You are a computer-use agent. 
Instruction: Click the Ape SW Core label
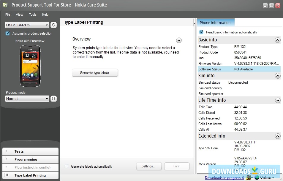point(208,148)
